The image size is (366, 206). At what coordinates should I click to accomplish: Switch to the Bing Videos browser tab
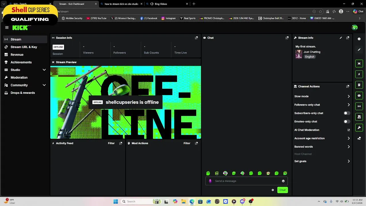(x=167, y=4)
